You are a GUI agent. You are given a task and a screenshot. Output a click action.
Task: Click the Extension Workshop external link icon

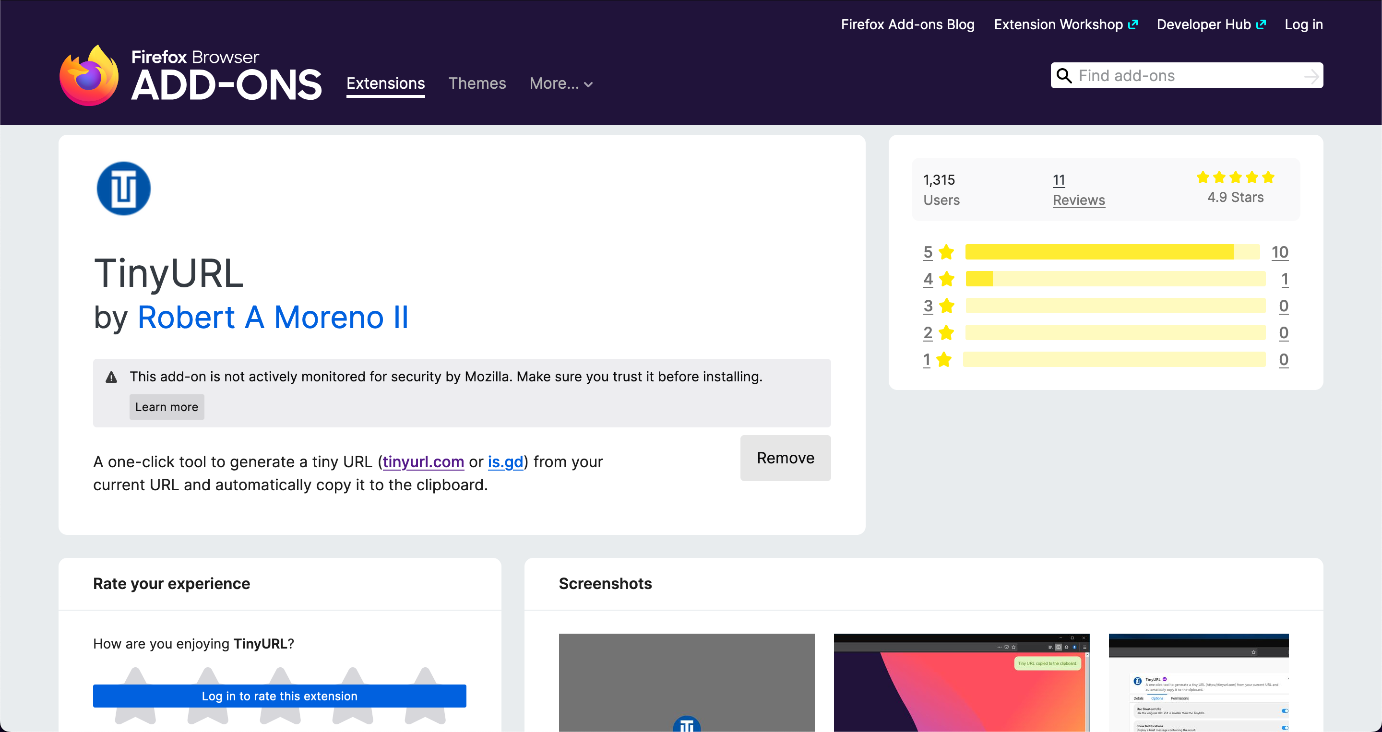tap(1132, 24)
